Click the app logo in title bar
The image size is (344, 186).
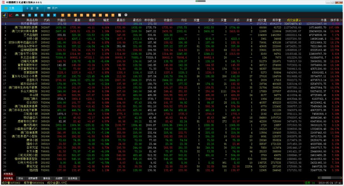pos(3,2)
